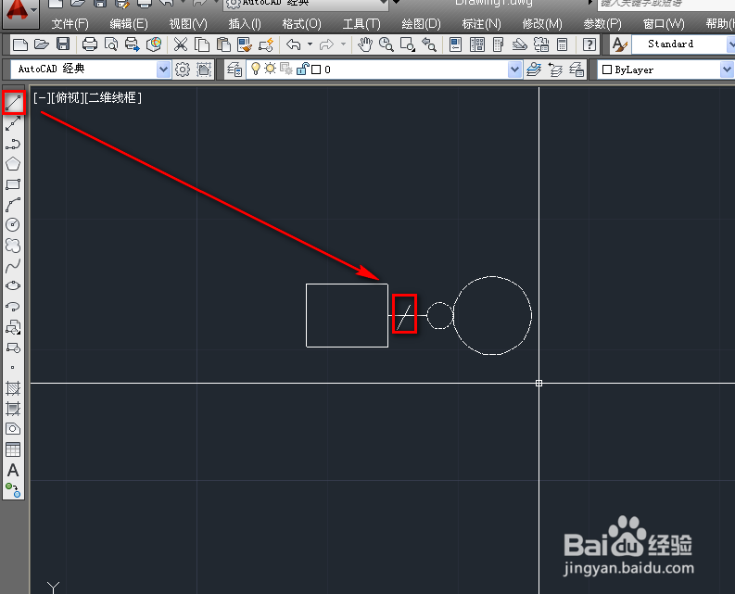Click the Match Properties icon
Screen dimensions: 735x594
tap(245, 45)
